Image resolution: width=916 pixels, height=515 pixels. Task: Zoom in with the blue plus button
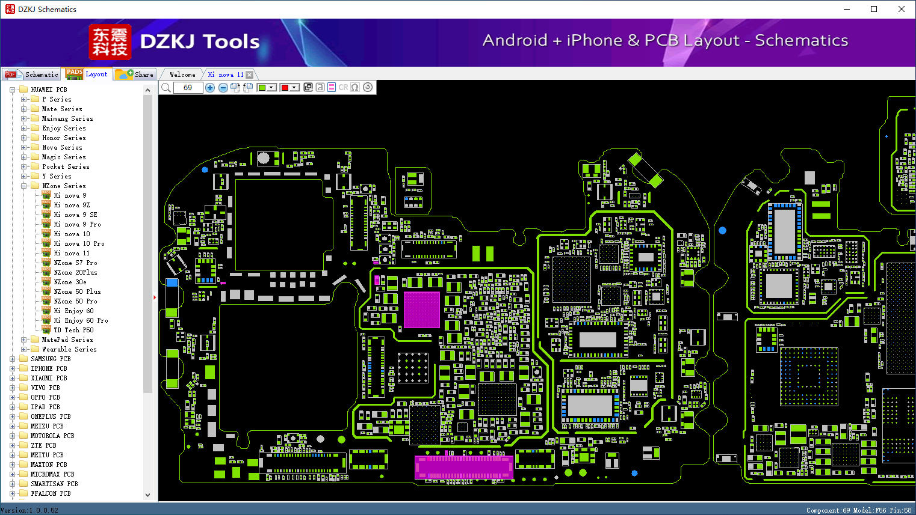[x=210, y=88]
